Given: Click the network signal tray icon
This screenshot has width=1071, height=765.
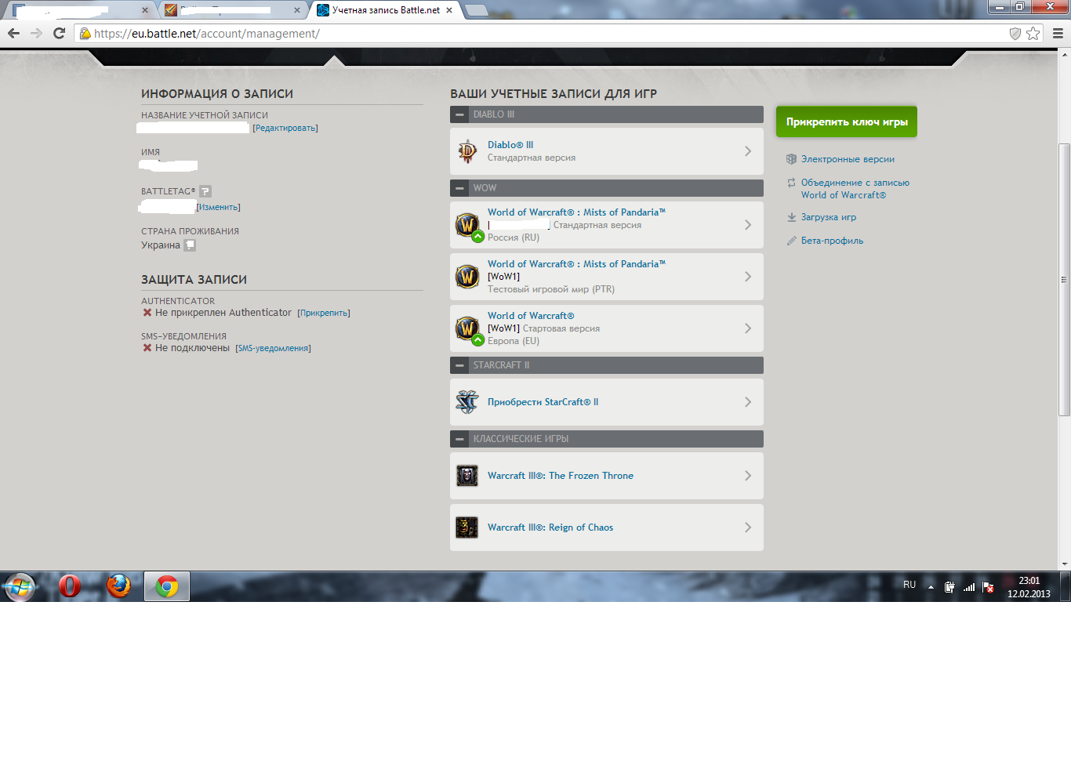Looking at the screenshot, I should coord(969,587).
